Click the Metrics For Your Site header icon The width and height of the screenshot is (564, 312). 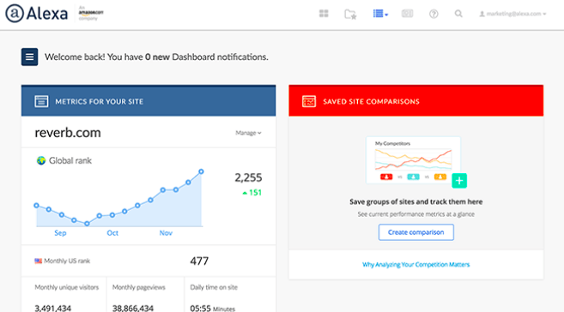click(x=41, y=101)
